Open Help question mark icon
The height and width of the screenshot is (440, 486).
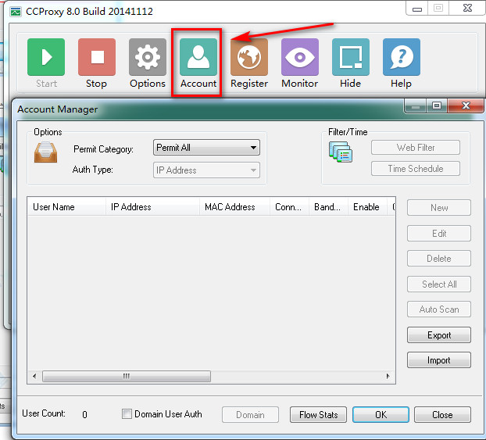pos(402,57)
